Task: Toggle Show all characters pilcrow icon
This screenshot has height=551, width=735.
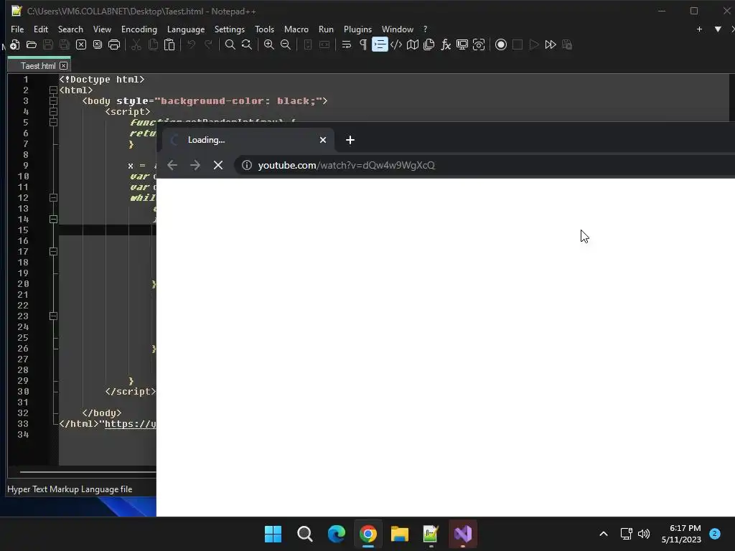Action: tap(362, 44)
